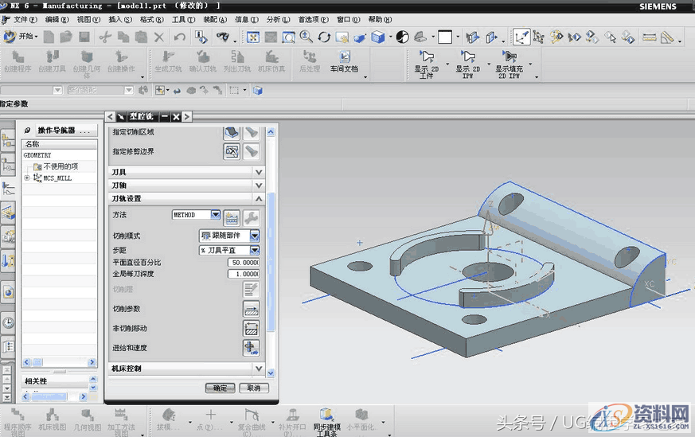695x437 pixels.
Task: Click the Fit view magnifier icon
Action: [288, 37]
